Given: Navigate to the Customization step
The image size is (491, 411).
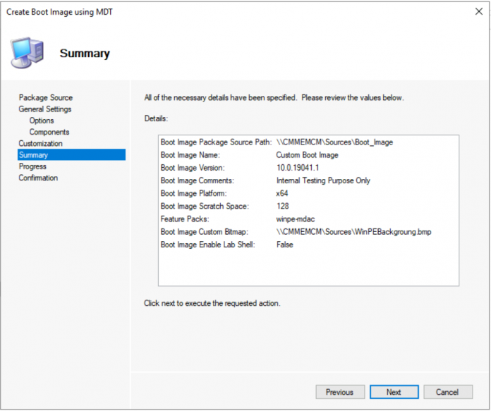Looking at the screenshot, I should point(40,144).
